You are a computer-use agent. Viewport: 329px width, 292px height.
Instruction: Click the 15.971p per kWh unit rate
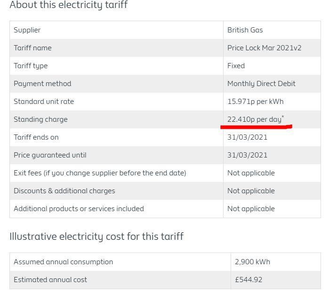point(256,102)
